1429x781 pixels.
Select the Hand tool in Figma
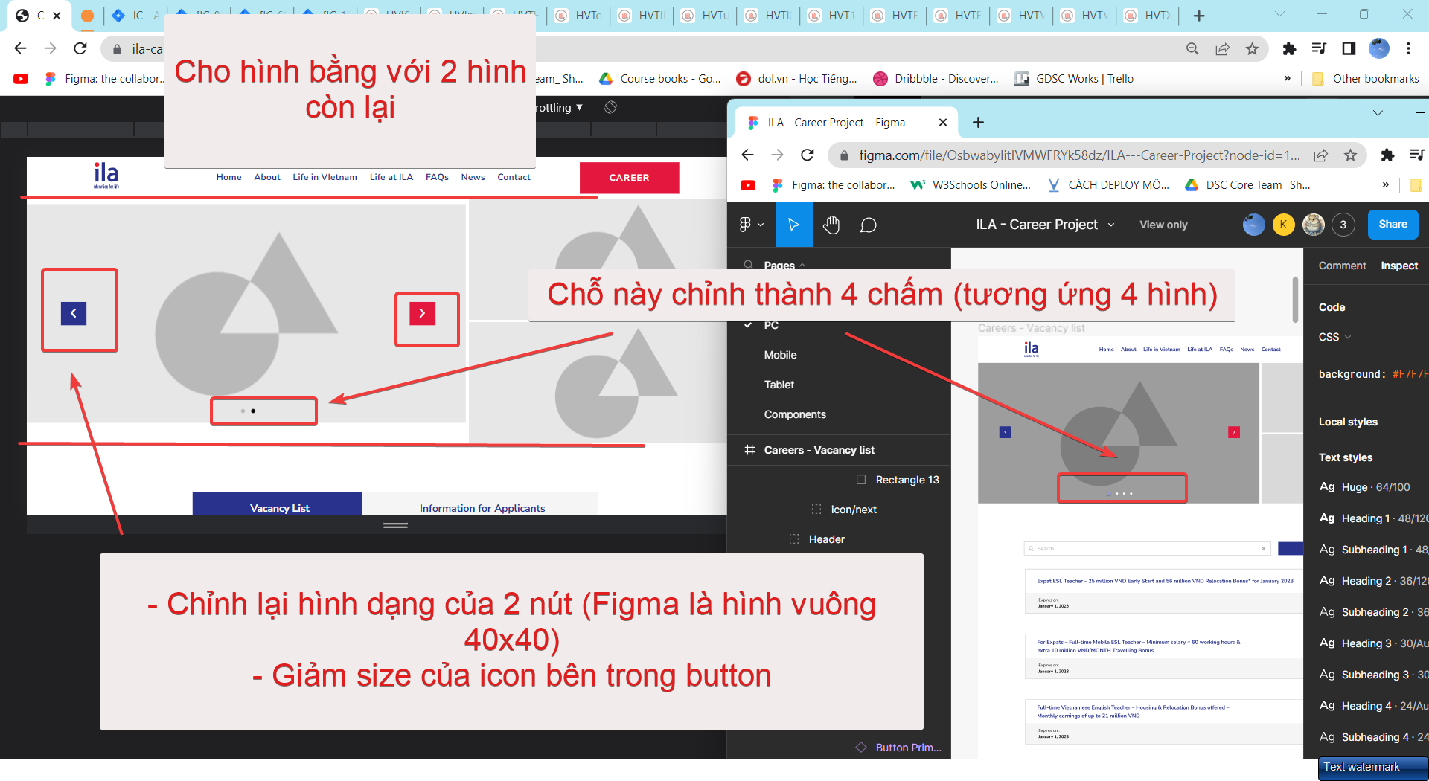(831, 225)
